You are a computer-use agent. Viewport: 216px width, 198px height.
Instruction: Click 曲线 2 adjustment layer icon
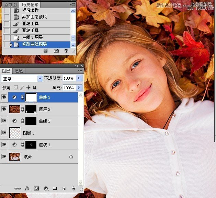tap(14, 121)
